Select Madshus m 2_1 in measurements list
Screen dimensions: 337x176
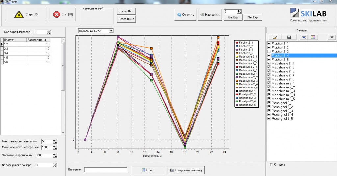tap(283, 83)
